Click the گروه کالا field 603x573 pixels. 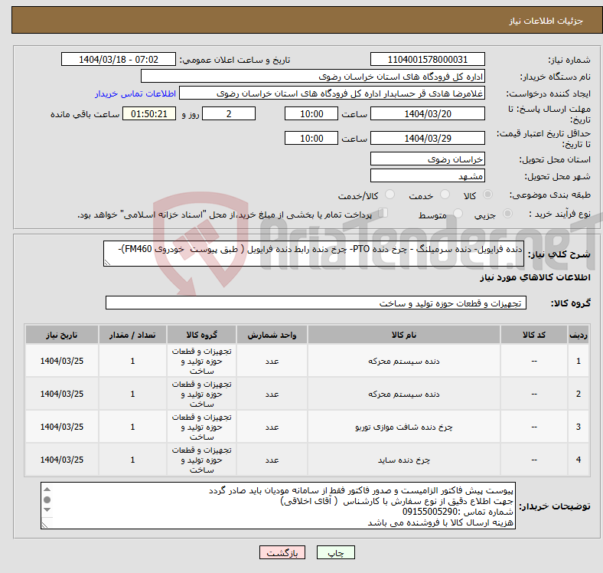click(x=316, y=303)
